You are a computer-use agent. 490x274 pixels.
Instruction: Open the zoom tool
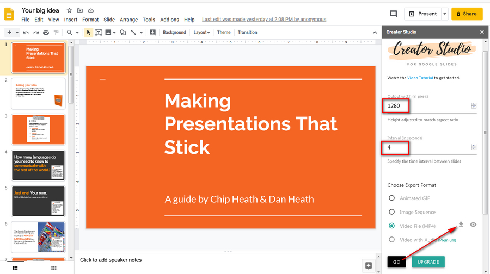click(69, 33)
